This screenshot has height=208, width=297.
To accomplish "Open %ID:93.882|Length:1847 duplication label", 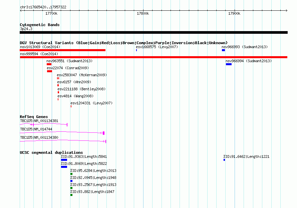I will pos(92,192).
